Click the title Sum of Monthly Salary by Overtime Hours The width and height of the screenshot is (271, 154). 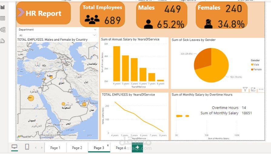click(x=202, y=95)
